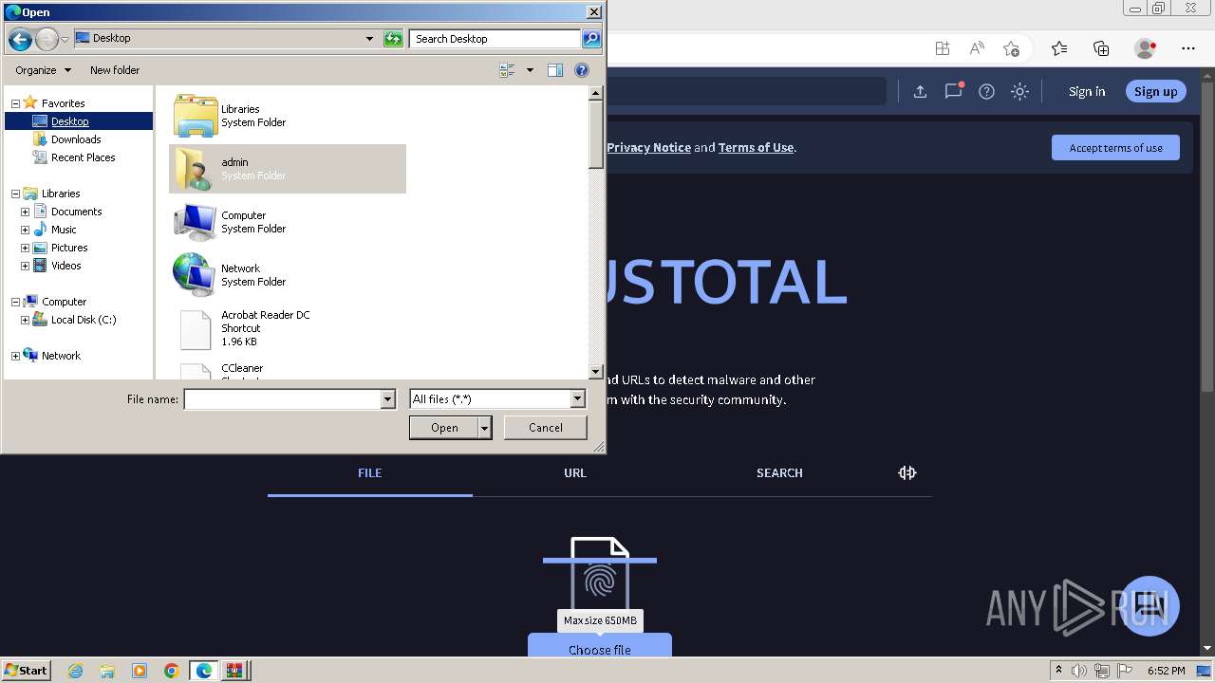
Task: Click the Sign up button
Action: (1155, 91)
